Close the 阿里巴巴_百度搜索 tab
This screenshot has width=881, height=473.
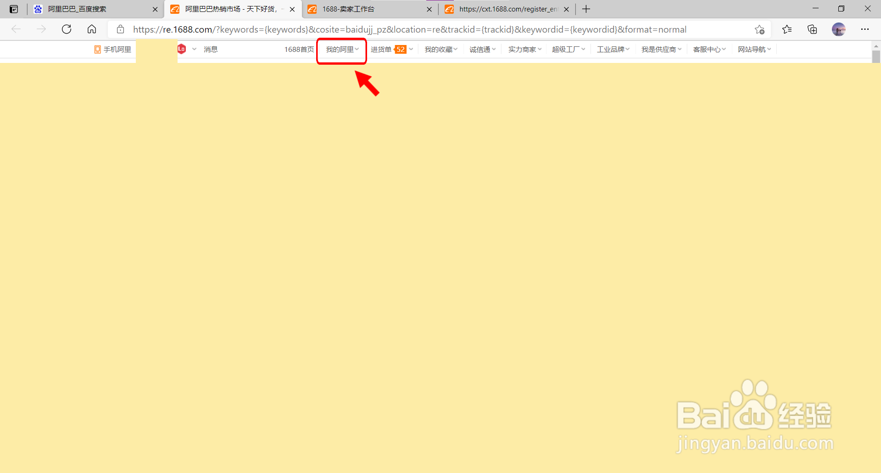(x=155, y=9)
